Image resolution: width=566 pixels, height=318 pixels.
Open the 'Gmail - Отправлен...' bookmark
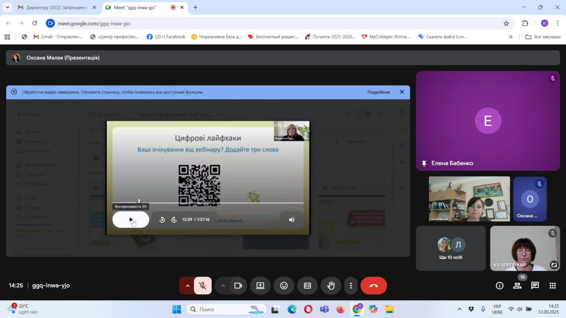57,37
